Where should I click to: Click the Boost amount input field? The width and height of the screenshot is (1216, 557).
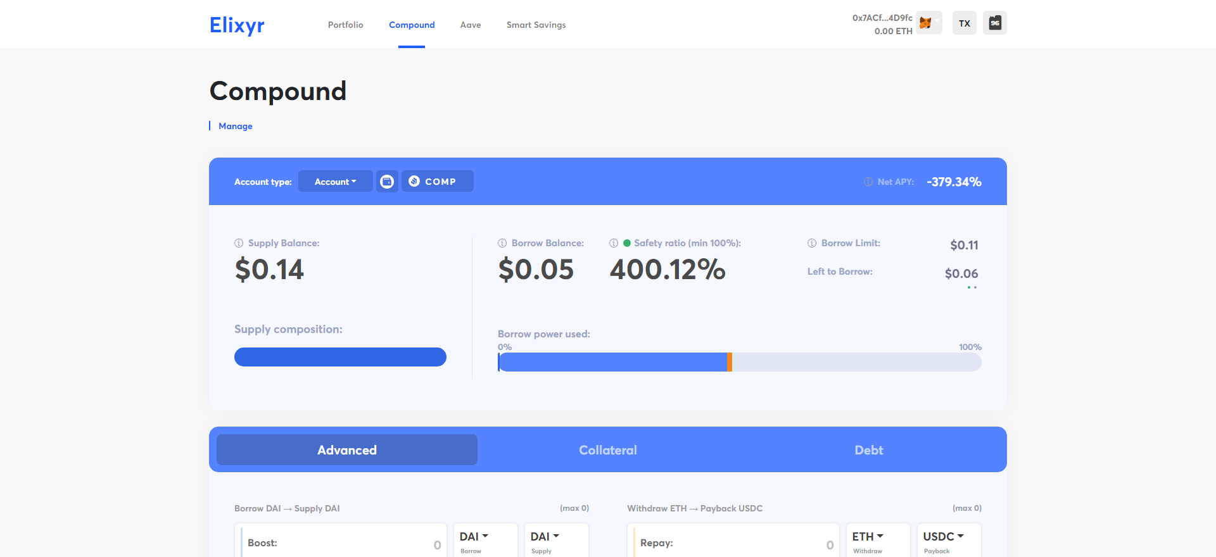tap(342, 543)
